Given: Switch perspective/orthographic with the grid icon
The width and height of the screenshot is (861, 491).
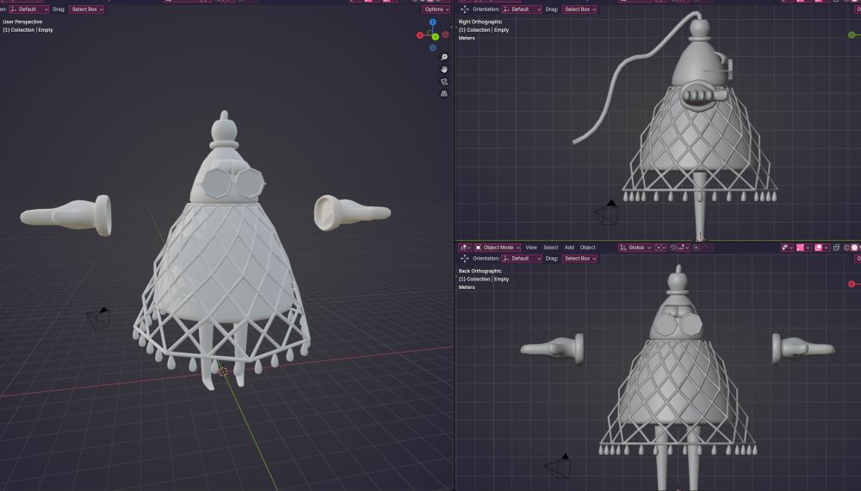Looking at the screenshot, I should click(x=444, y=94).
